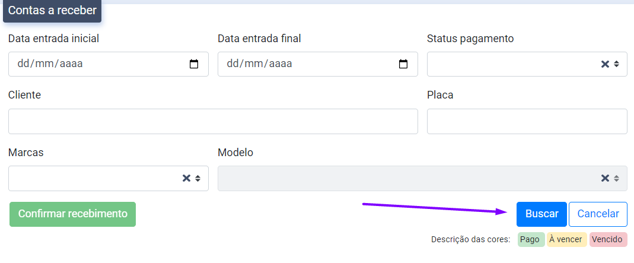Click the red Vencido color badge
This screenshot has width=634, height=263.
[x=608, y=240]
